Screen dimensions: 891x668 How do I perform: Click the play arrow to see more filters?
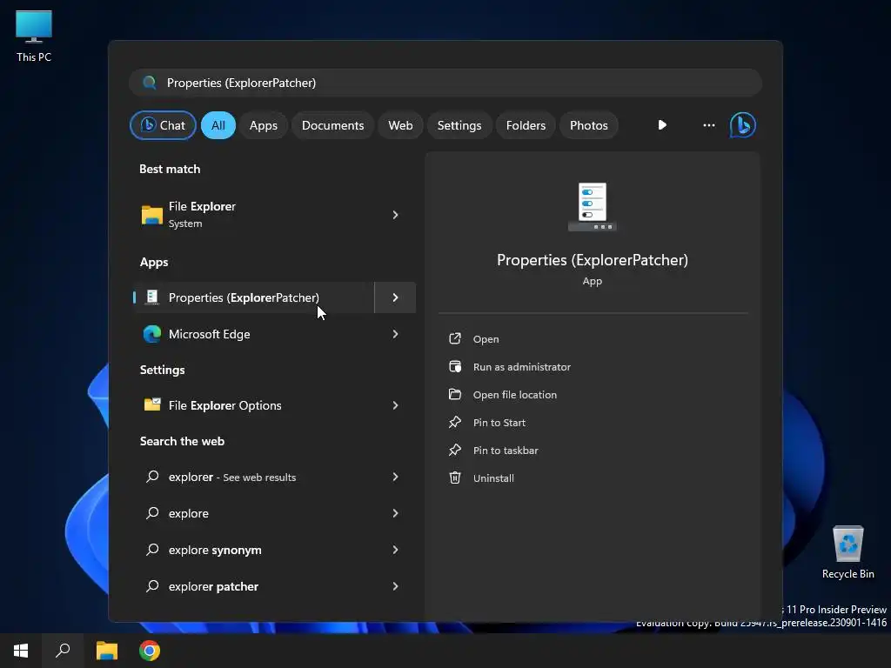(x=662, y=125)
